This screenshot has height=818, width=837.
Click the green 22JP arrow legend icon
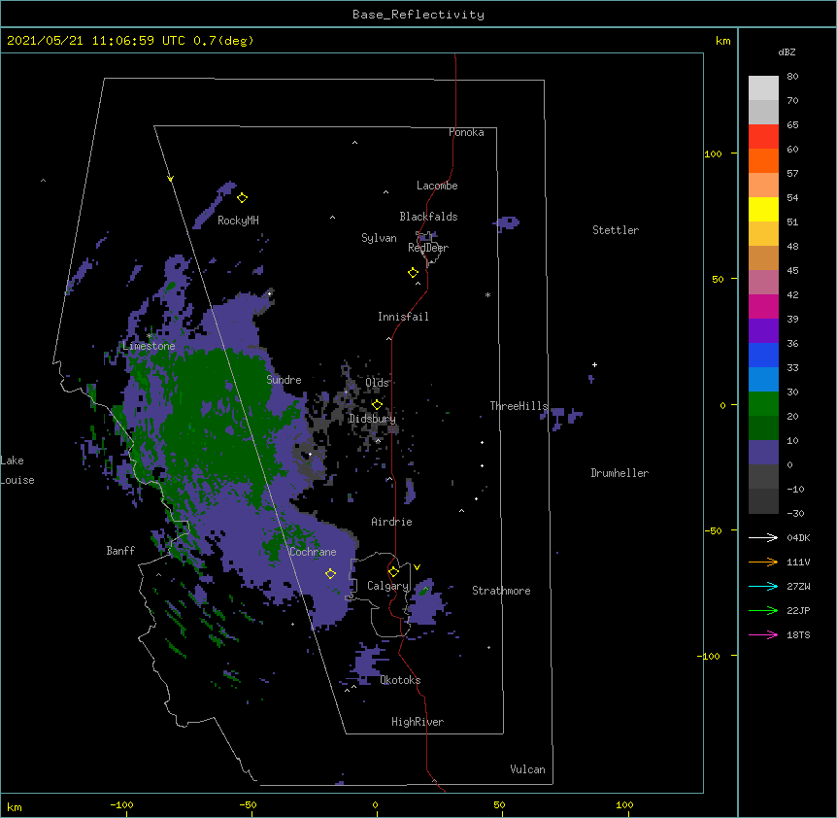pos(763,610)
